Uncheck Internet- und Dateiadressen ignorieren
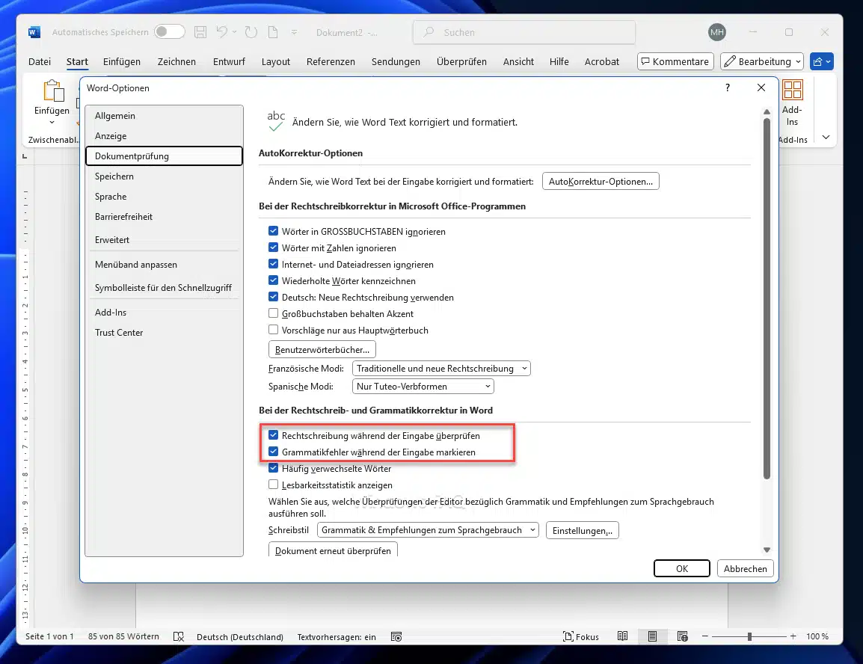This screenshot has height=664, width=863. click(x=273, y=264)
